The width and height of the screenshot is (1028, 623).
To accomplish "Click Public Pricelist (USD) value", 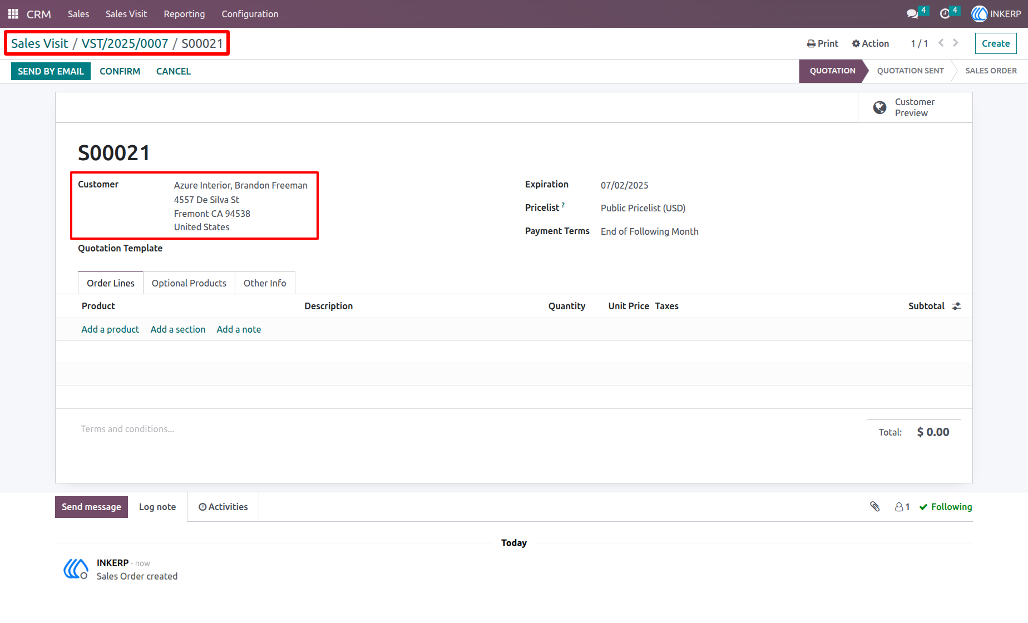I will [643, 208].
